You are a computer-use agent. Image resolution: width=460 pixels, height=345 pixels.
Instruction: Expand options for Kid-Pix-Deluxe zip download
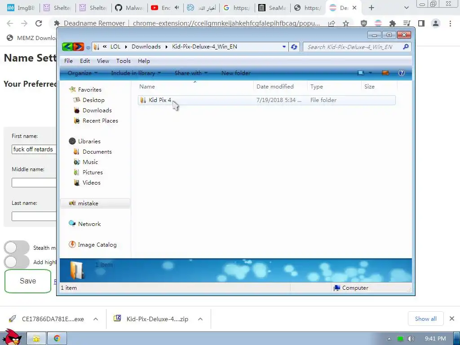[x=200, y=319]
